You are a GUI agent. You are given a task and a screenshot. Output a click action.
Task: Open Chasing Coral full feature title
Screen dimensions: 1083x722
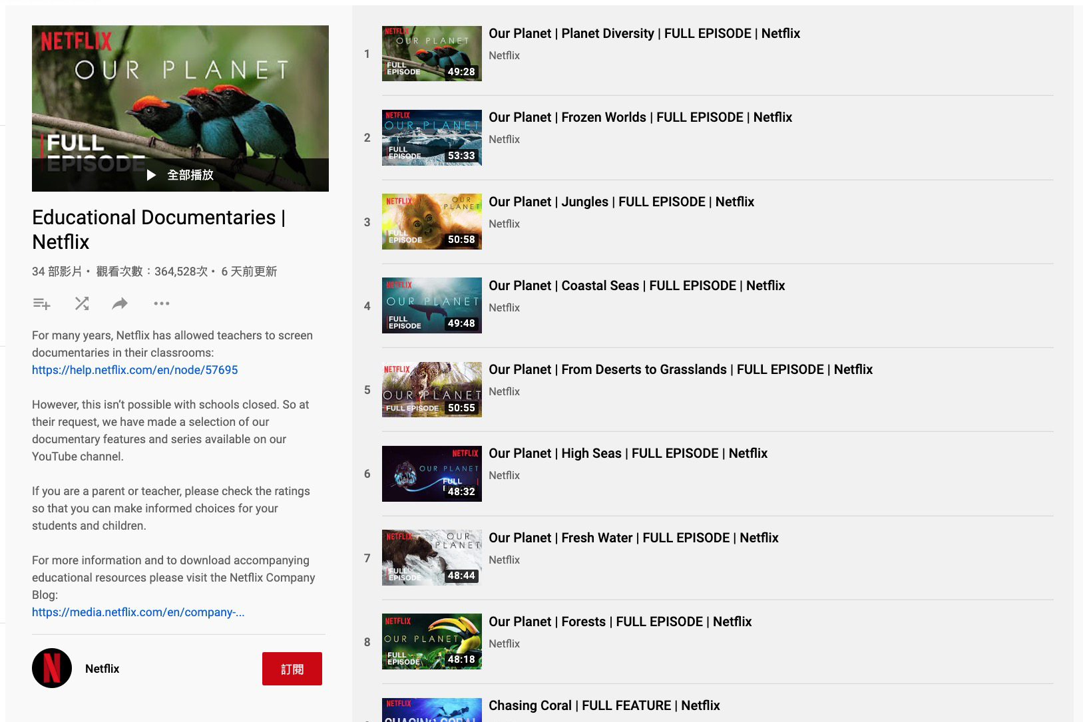(x=604, y=705)
